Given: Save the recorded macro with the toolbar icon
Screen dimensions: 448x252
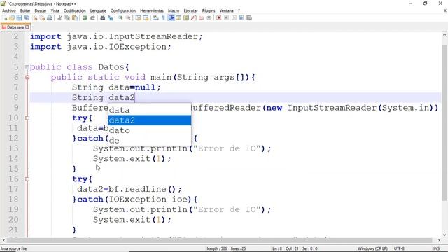Looking at the screenshot, I should coord(249,17).
